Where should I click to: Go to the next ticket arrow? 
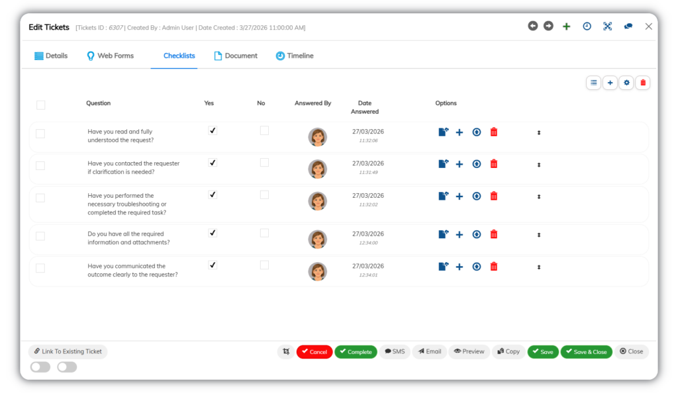point(548,26)
